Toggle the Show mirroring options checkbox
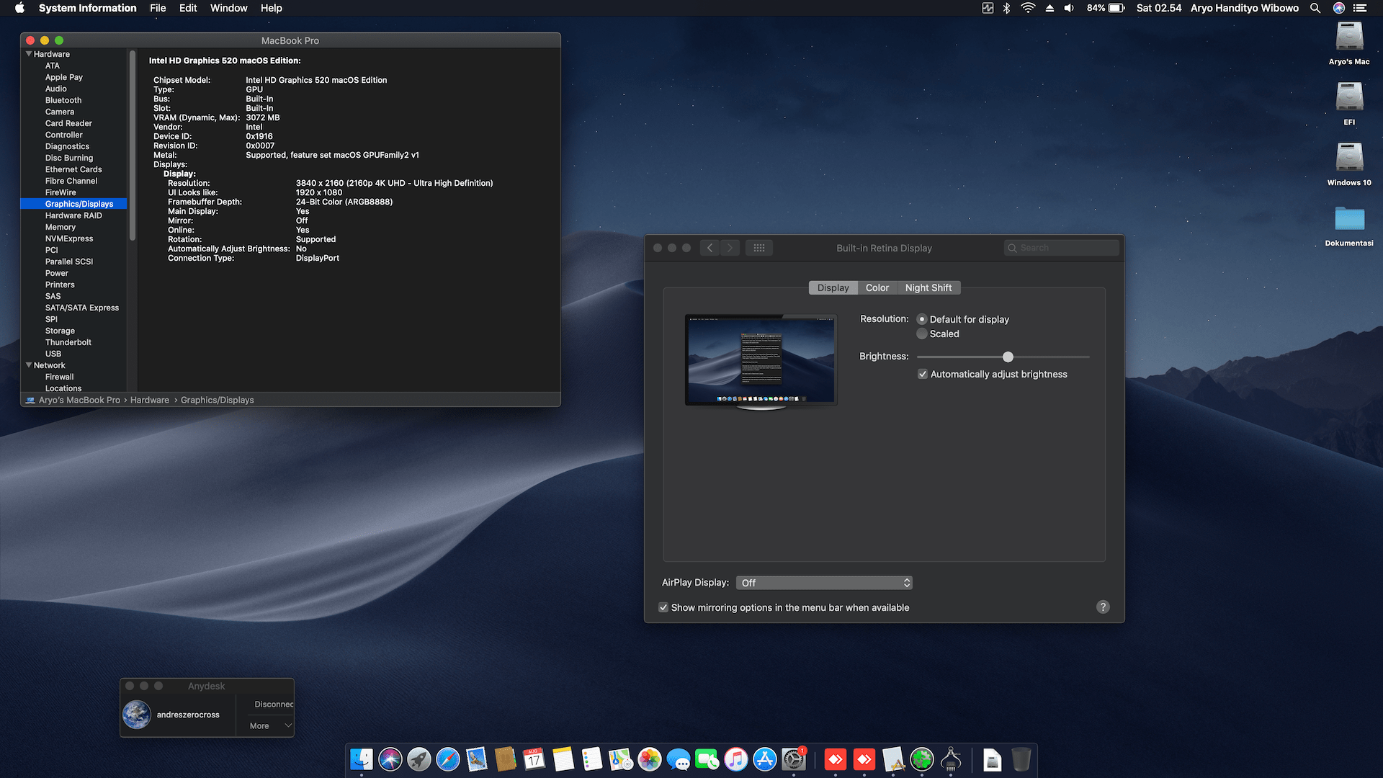1383x778 pixels. [x=663, y=607]
